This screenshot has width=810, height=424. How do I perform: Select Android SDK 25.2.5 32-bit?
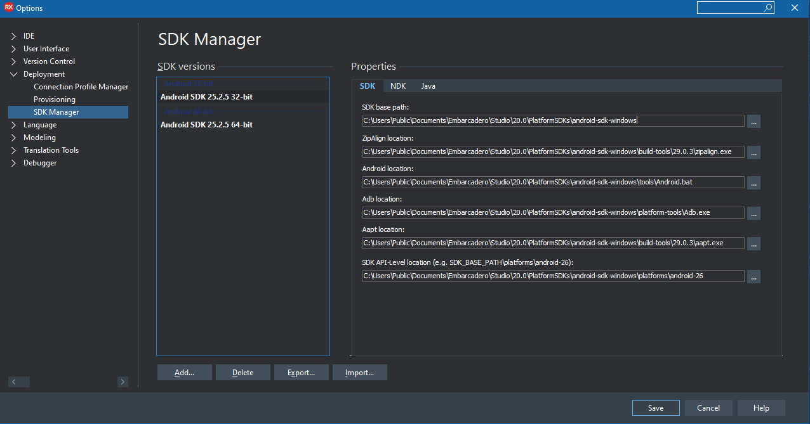tap(243, 97)
